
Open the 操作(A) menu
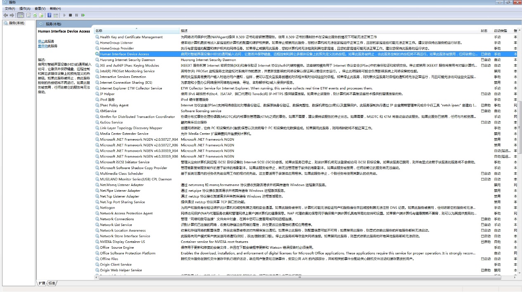pyautogui.click(x=25, y=9)
